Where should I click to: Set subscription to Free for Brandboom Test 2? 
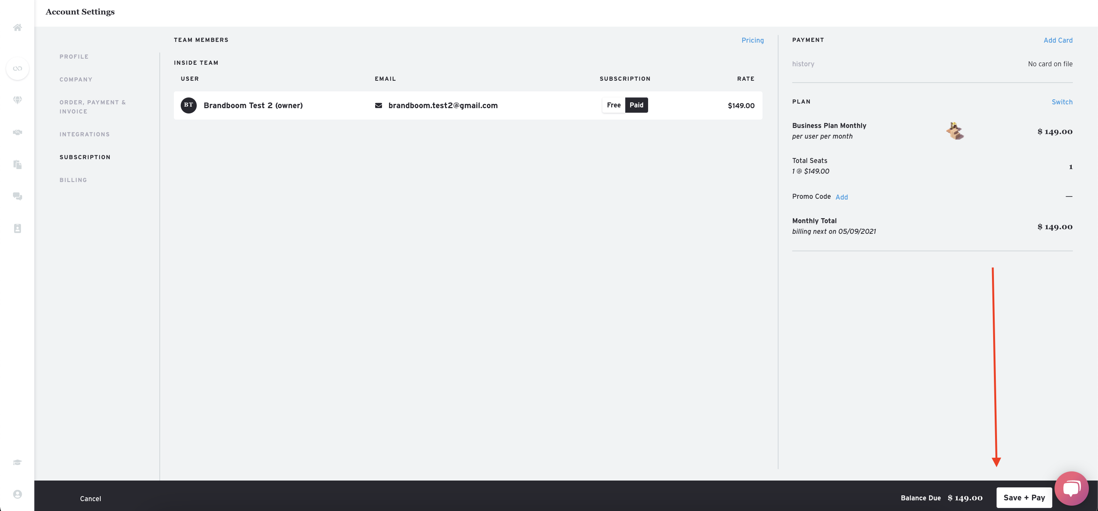tap(613, 105)
